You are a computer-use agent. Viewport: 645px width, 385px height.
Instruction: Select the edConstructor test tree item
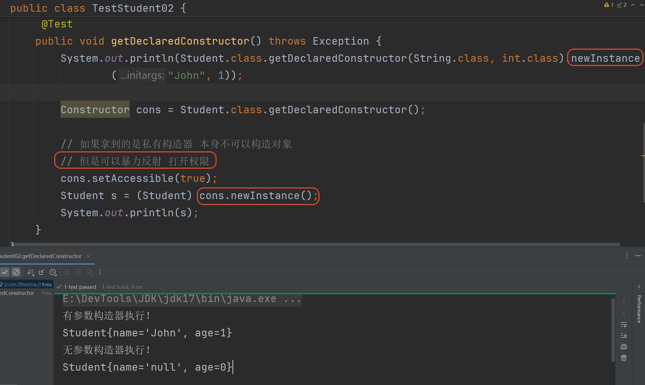(17, 293)
